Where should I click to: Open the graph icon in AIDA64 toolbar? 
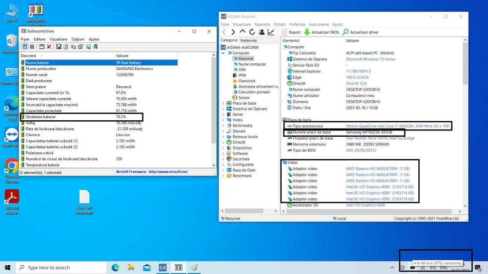click(x=271, y=32)
